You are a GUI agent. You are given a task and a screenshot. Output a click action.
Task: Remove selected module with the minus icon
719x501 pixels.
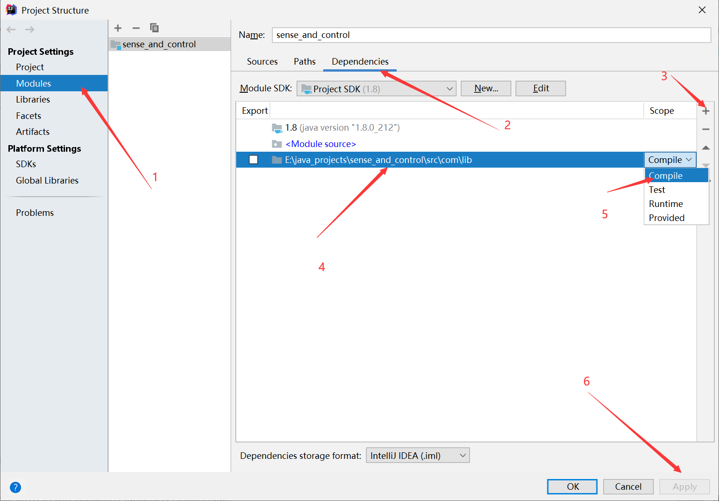point(136,28)
